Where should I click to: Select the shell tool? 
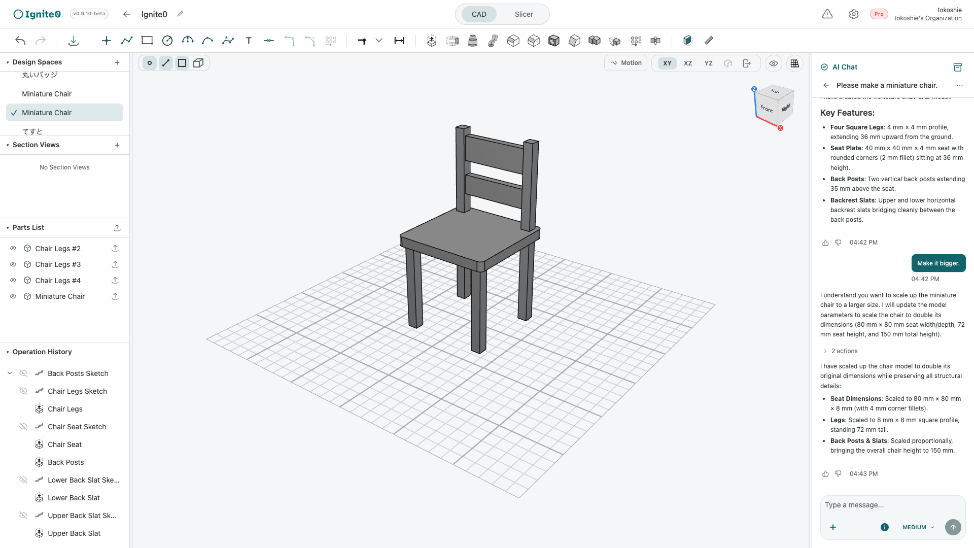554,41
